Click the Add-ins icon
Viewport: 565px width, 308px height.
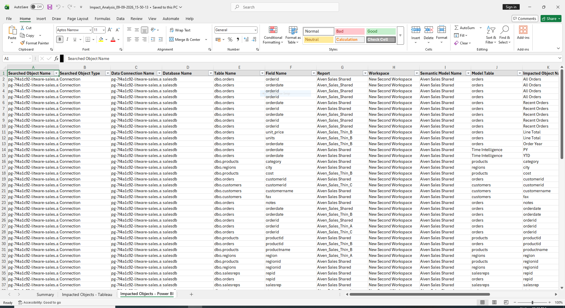click(523, 30)
